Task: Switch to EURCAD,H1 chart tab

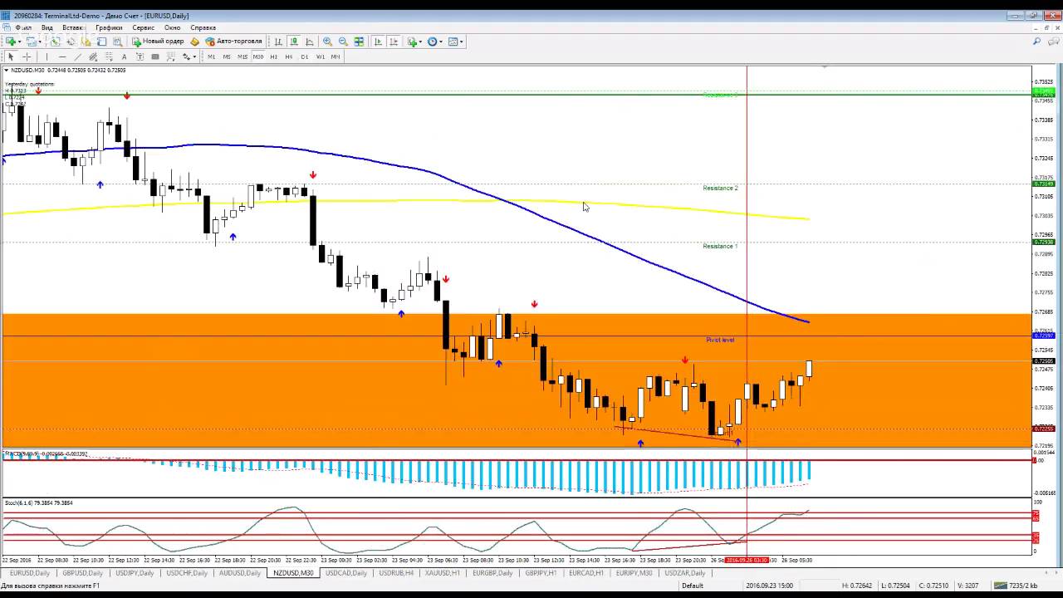Action: tap(586, 573)
